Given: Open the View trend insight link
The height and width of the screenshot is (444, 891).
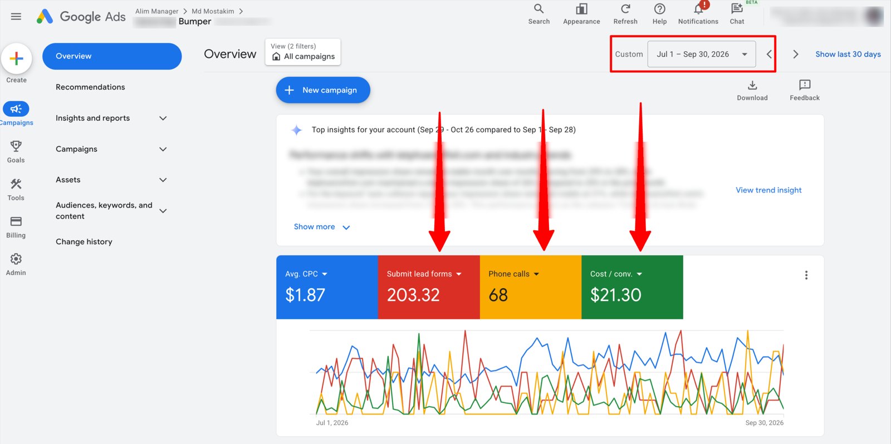Looking at the screenshot, I should tap(768, 190).
